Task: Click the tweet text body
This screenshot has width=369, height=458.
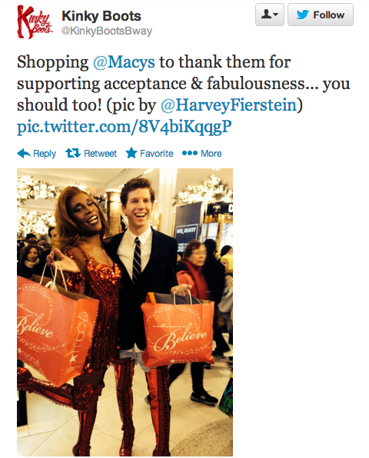Action: pyautogui.click(x=183, y=94)
